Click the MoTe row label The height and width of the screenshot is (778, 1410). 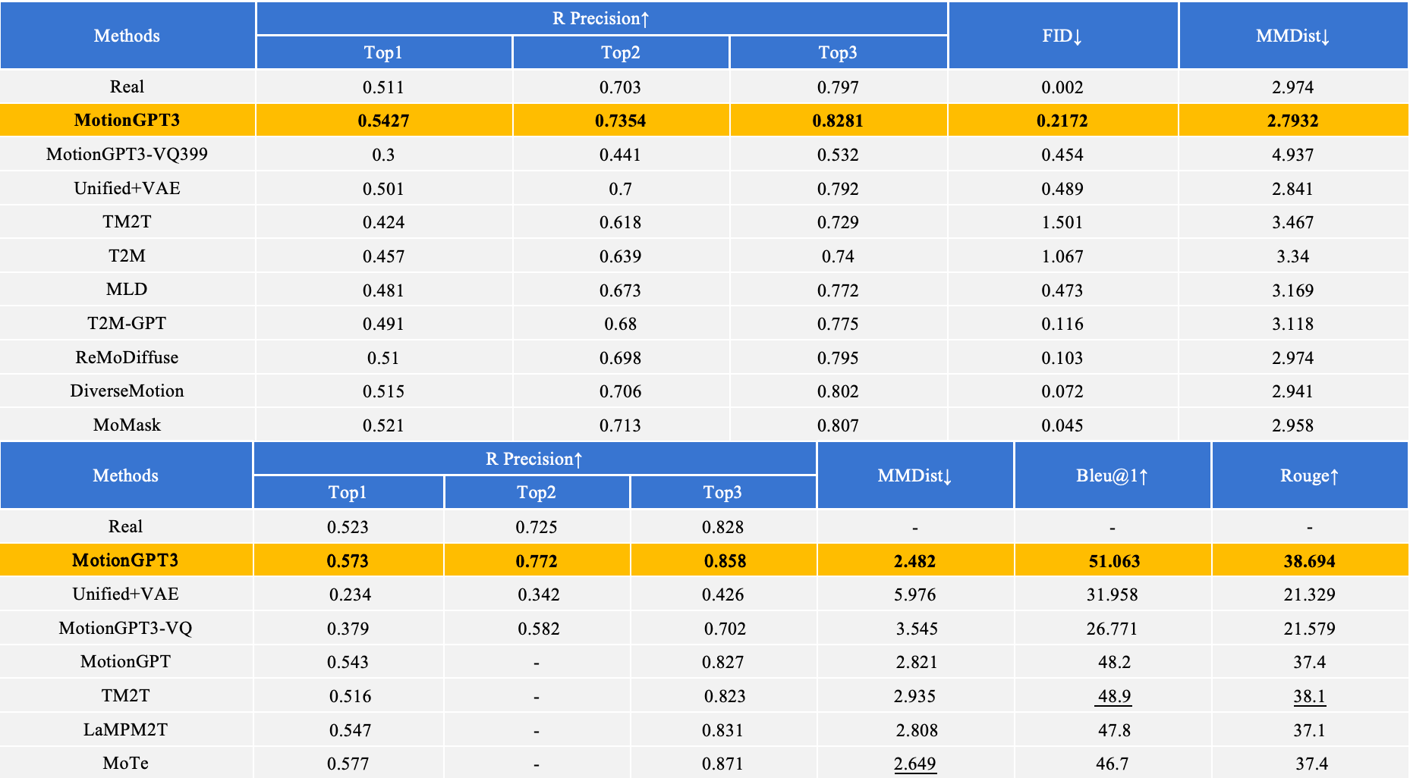click(125, 763)
